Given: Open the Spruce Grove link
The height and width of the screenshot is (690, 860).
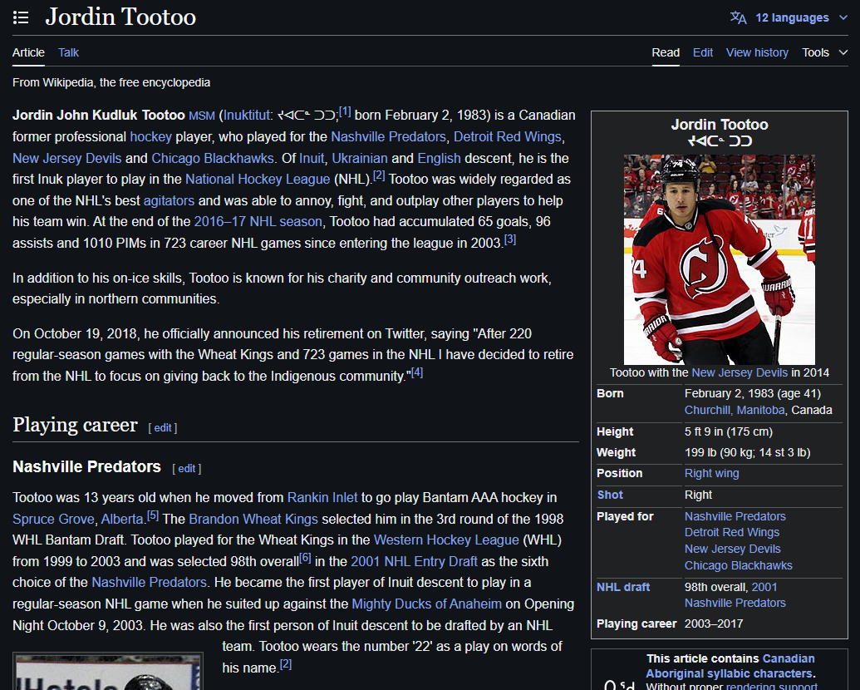Looking at the screenshot, I should pyautogui.click(x=53, y=519).
